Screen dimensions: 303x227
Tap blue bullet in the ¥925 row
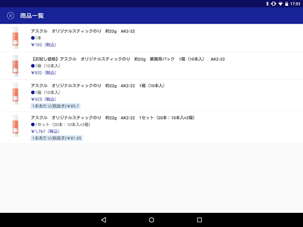pyautogui.click(x=33, y=92)
